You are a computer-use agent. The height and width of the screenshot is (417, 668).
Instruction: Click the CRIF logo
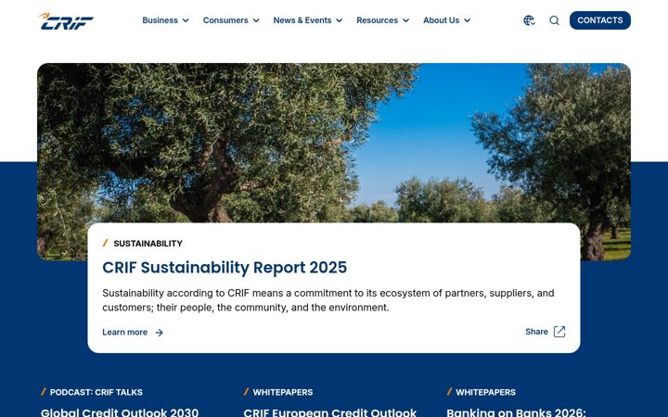[66, 20]
